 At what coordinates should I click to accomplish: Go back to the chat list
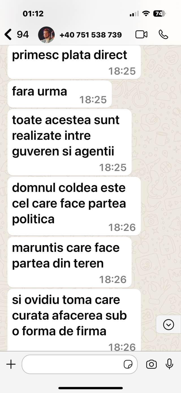[x=8, y=35]
